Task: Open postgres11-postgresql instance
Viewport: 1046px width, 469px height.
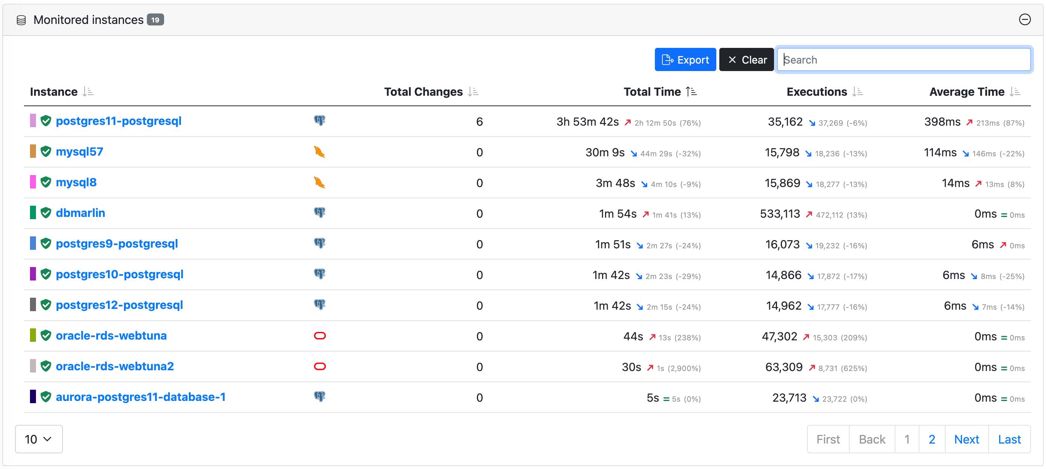Action: pyautogui.click(x=118, y=121)
